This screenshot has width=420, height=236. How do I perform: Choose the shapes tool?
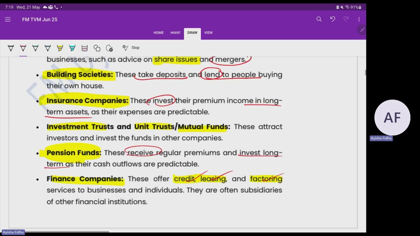click(97, 48)
